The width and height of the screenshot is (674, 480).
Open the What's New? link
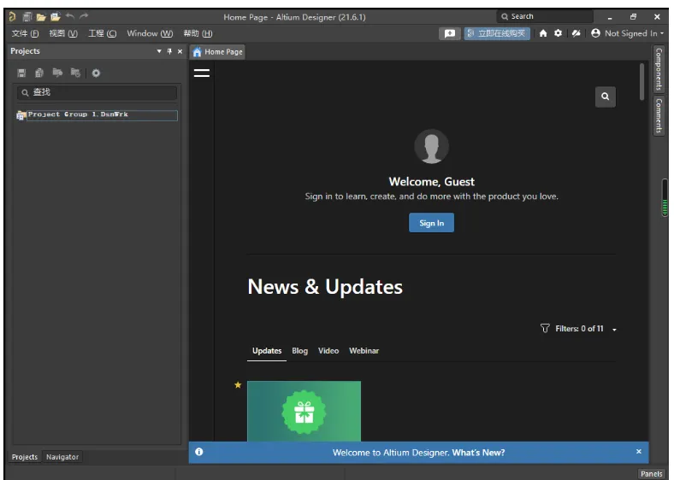(478, 453)
